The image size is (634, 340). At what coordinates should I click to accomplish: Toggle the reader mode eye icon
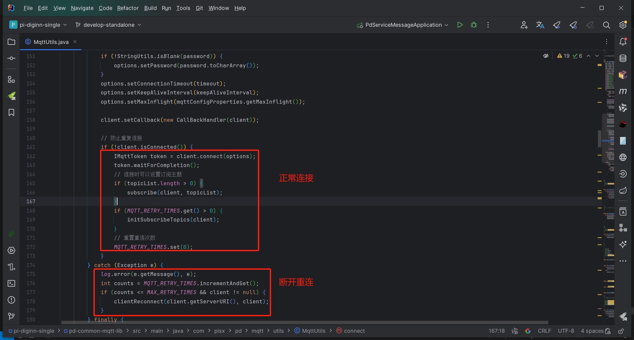tap(546, 56)
